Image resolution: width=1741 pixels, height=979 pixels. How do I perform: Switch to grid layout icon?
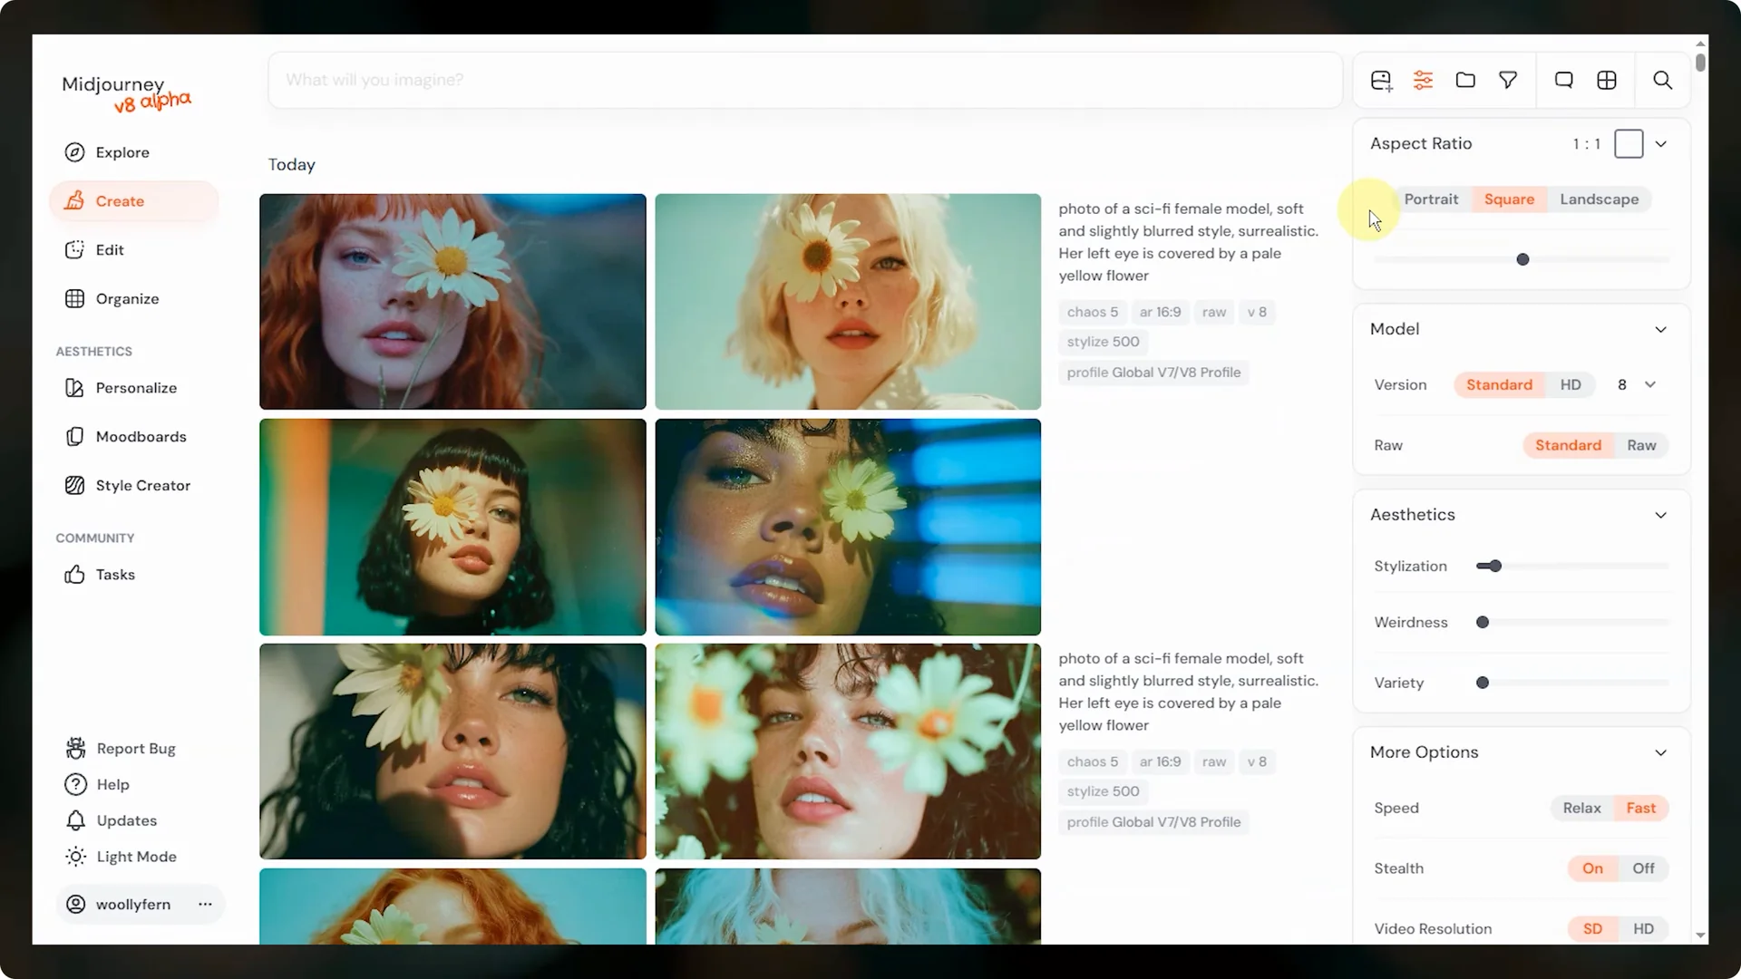[x=1607, y=81]
